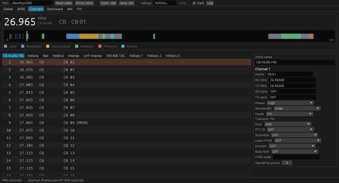Edit the channel Name field CB 01
This screenshot has height=183, width=339.
pos(290,74)
